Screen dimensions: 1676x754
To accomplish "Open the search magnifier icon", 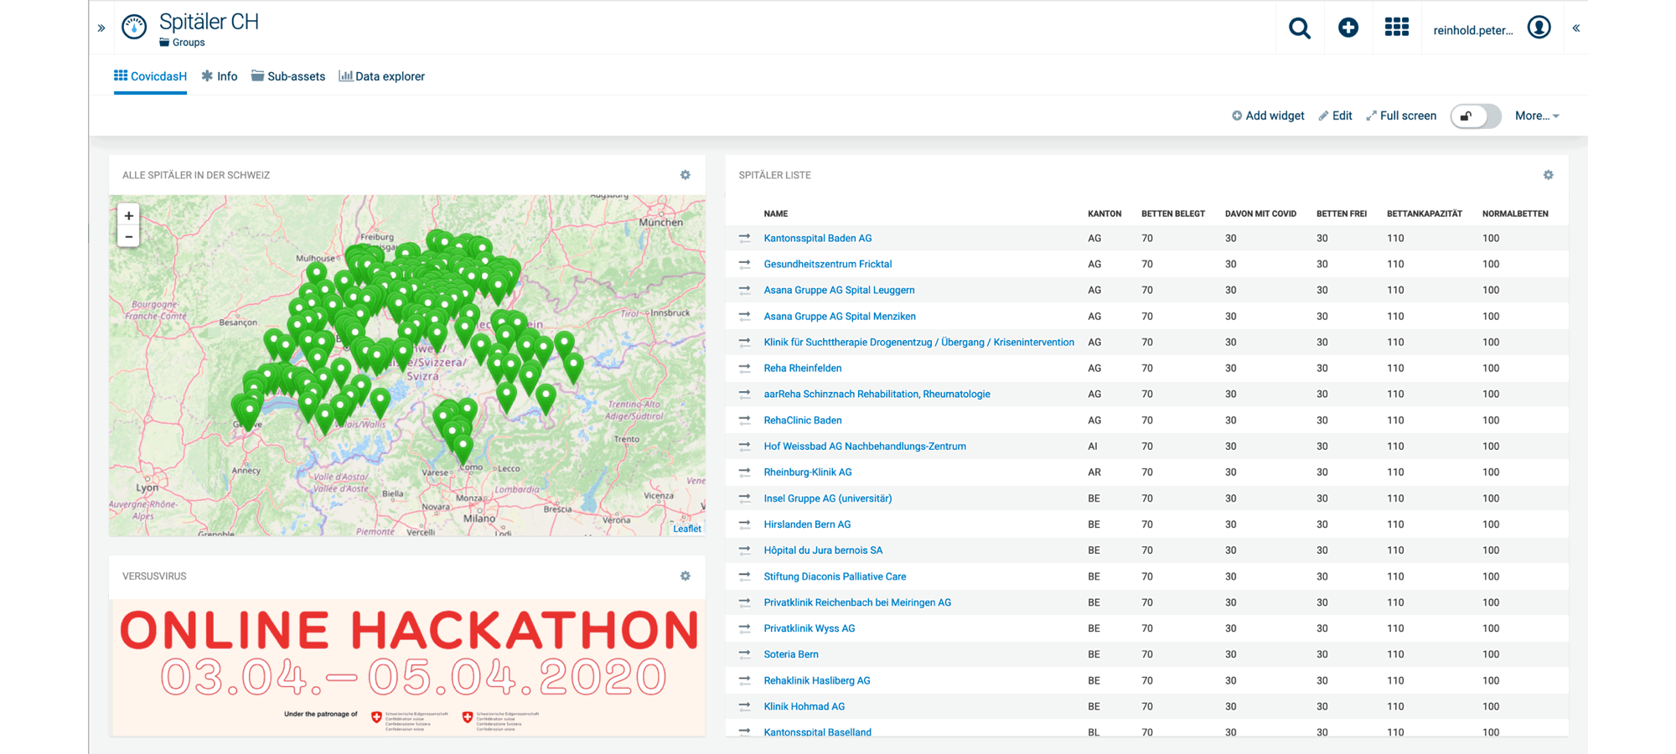I will tap(1300, 28).
